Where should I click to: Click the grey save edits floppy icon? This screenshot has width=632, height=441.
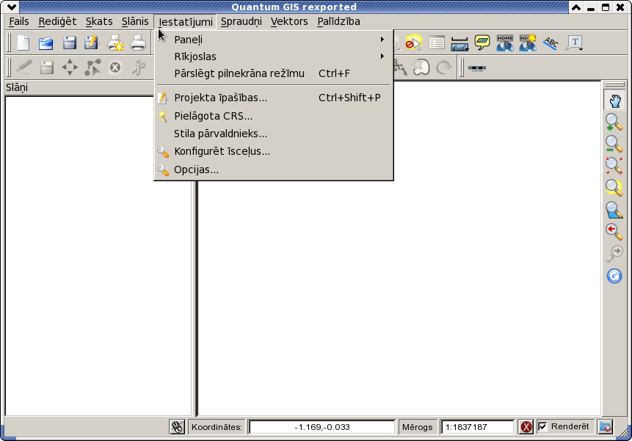coord(47,68)
